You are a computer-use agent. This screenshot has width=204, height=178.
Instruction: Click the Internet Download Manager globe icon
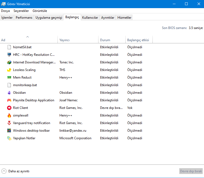pyautogui.click(x=9, y=62)
